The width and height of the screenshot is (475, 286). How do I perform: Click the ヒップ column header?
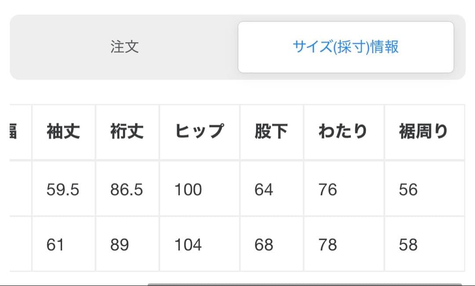[199, 131]
